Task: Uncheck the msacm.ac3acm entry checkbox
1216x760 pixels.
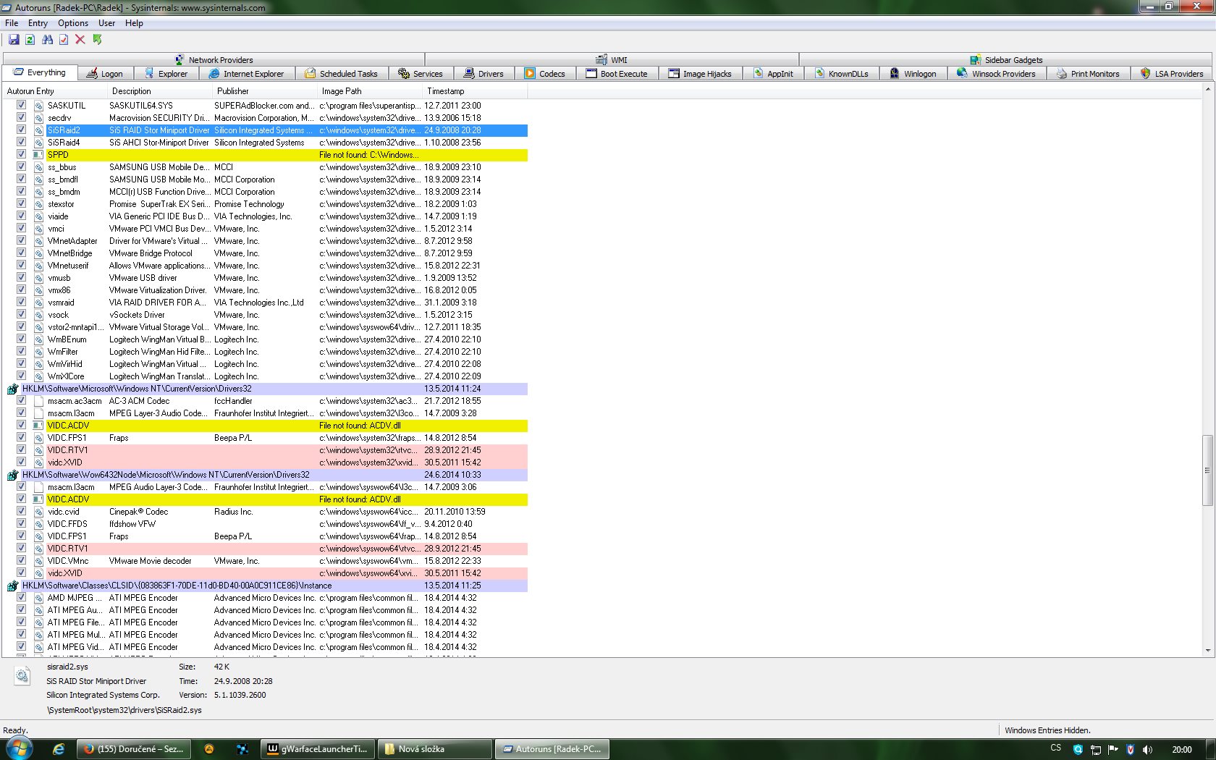Action: pos(21,400)
